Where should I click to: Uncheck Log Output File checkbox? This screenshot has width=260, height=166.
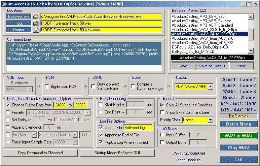coord(101,128)
